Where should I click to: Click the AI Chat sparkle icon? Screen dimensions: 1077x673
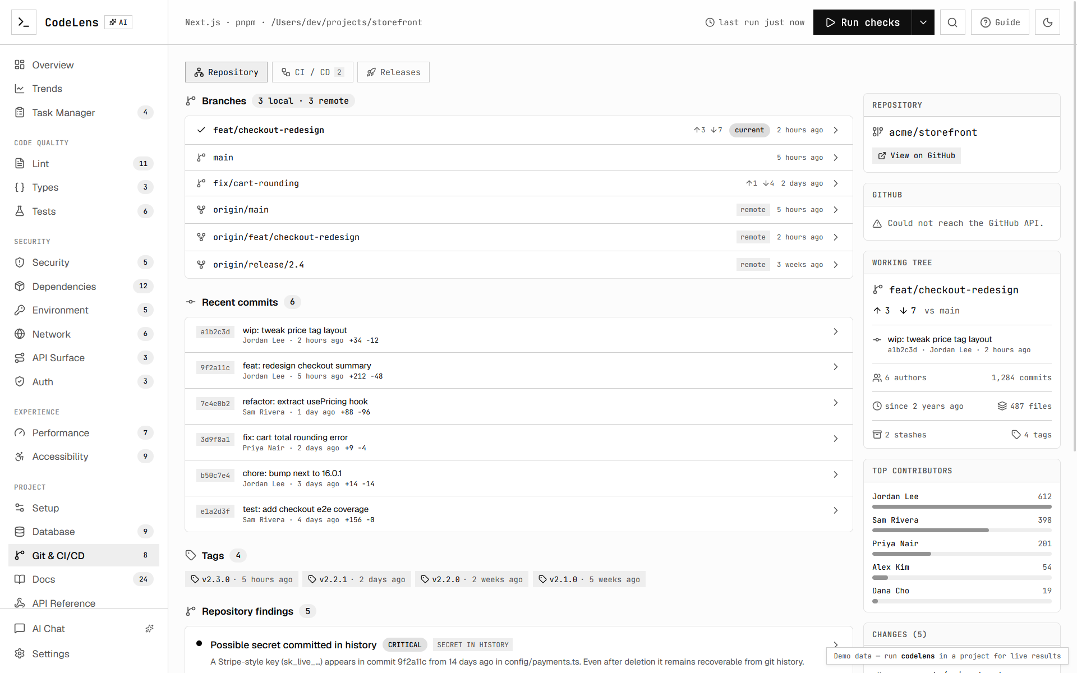tap(149, 629)
